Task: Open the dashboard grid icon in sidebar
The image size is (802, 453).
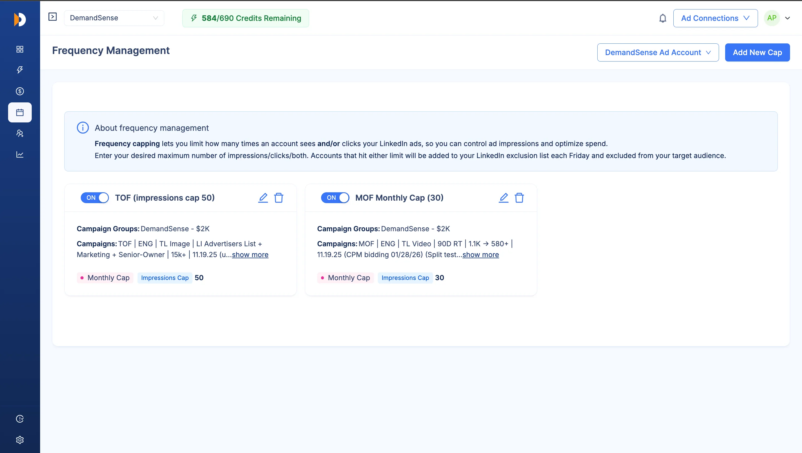Action: 19,49
